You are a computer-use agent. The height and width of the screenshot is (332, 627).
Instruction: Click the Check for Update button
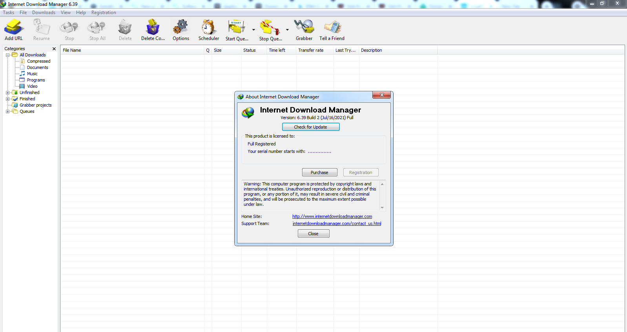(311, 127)
